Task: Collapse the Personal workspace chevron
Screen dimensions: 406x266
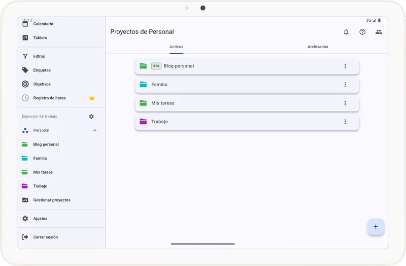Action: point(95,130)
